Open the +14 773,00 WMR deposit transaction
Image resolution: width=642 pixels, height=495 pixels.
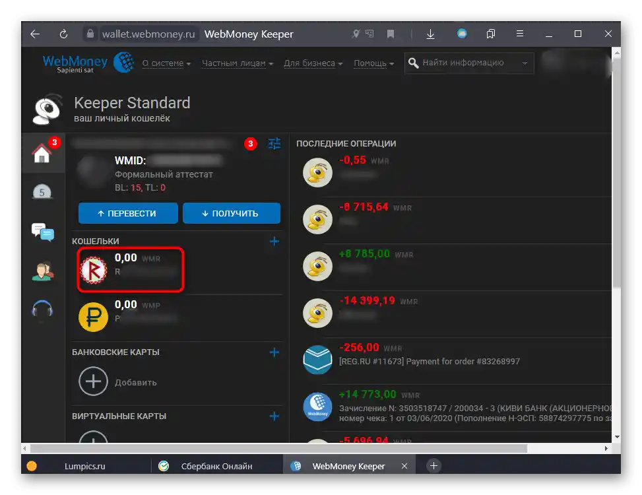point(455,407)
